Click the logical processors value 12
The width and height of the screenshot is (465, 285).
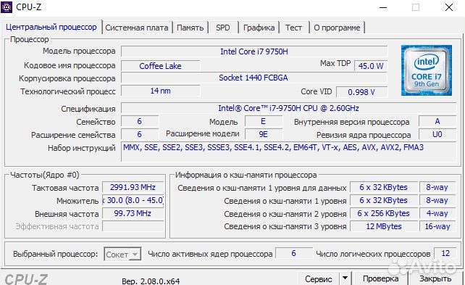445,253
